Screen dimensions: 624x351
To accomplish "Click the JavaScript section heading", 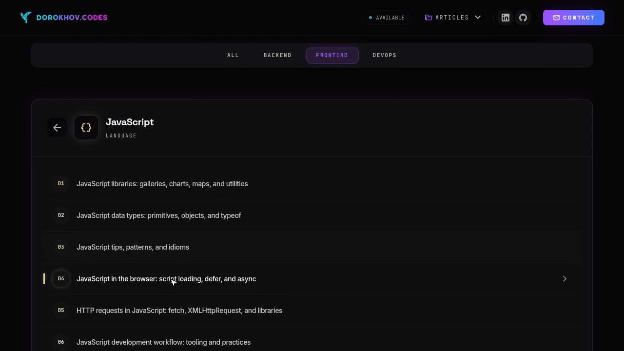I will click(x=130, y=122).
